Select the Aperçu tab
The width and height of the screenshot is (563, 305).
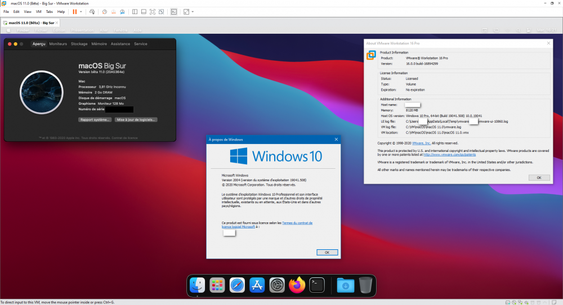pos(39,44)
